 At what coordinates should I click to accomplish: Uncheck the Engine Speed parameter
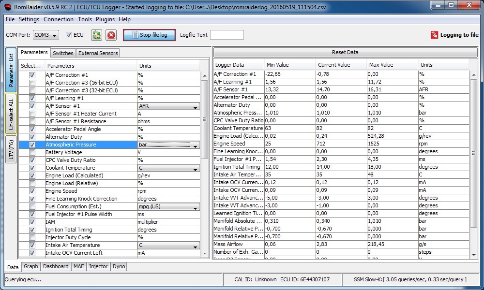[32, 191]
